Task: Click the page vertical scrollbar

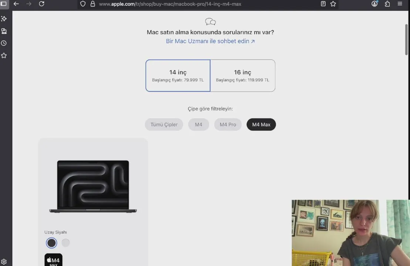Action: pyautogui.click(x=406, y=40)
